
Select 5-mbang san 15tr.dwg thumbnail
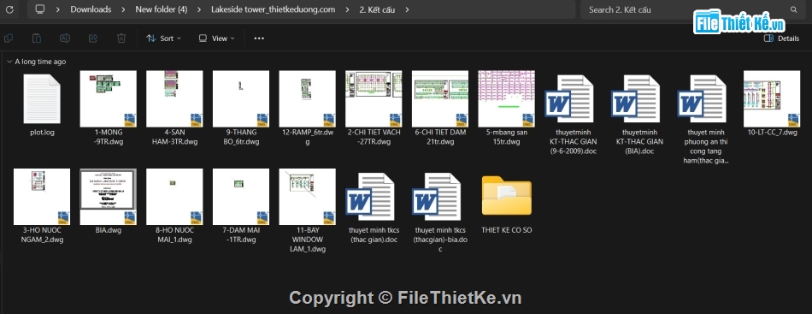(507, 99)
